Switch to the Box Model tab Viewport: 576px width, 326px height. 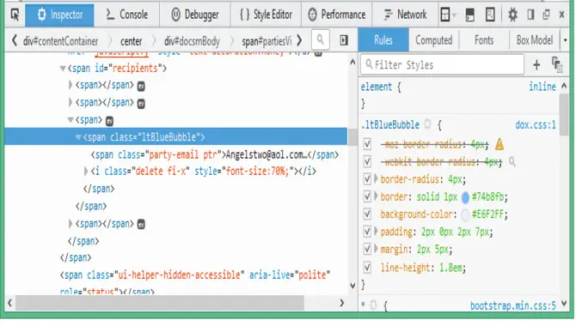(535, 40)
